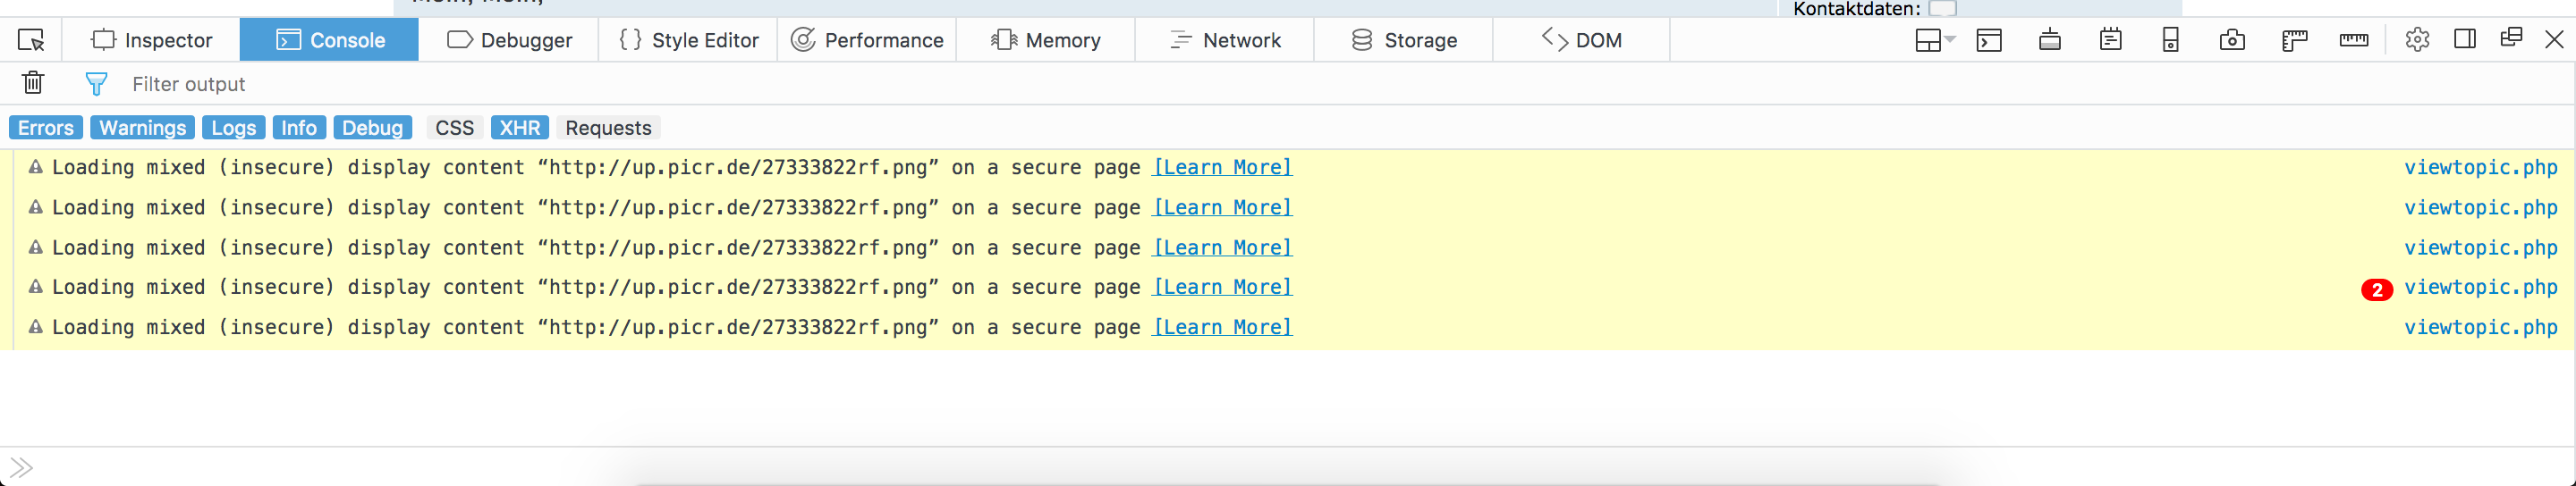Open developer tools settings gear
Screen dimensions: 2576x486
pos(2417,40)
